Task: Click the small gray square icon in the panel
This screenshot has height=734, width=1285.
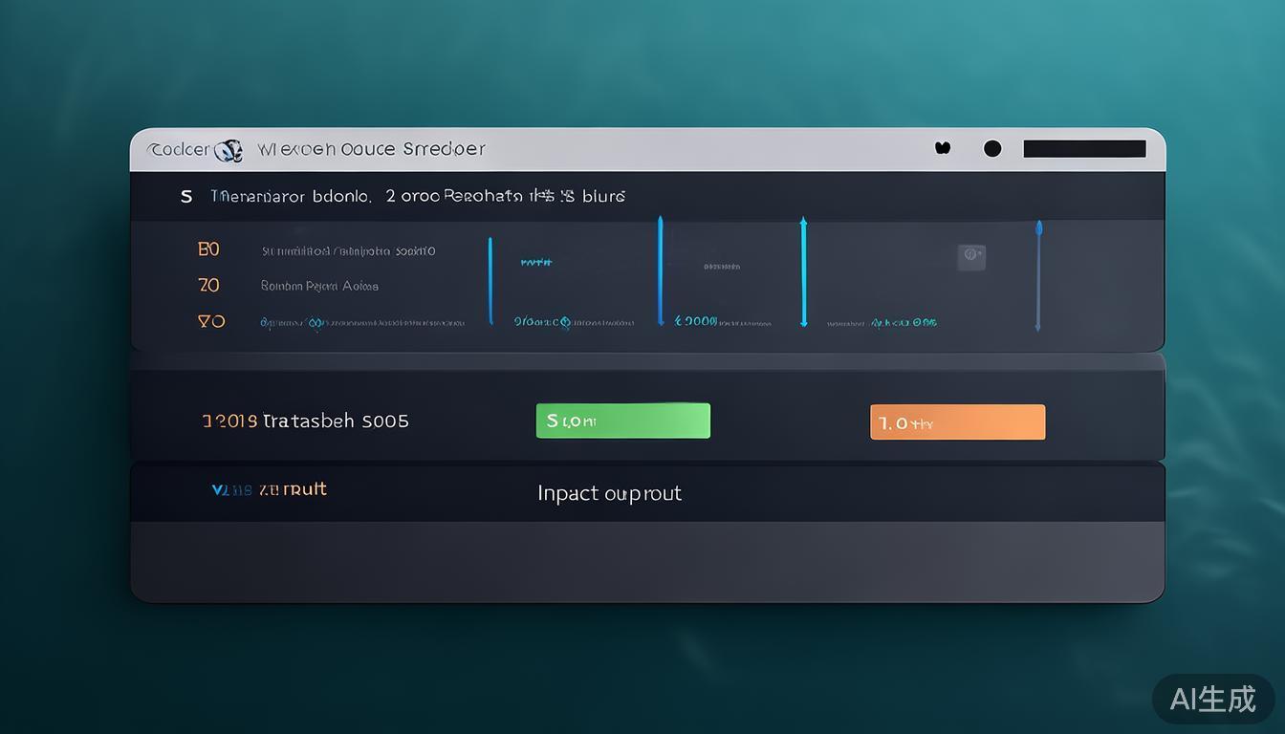Action: [x=971, y=255]
